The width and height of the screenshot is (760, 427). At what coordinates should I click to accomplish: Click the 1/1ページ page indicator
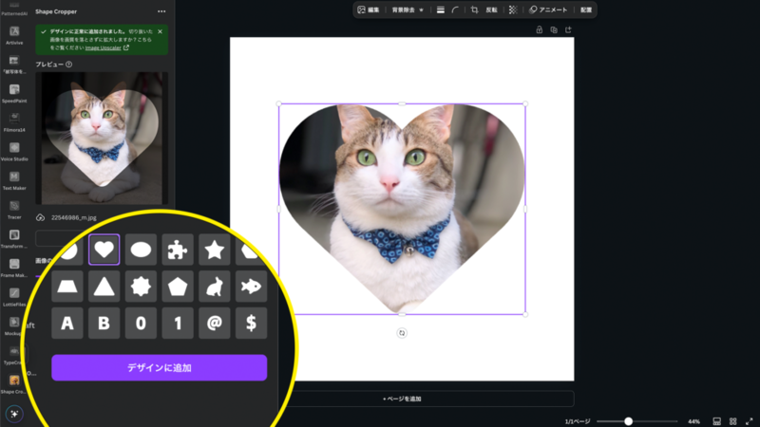click(x=578, y=421)
